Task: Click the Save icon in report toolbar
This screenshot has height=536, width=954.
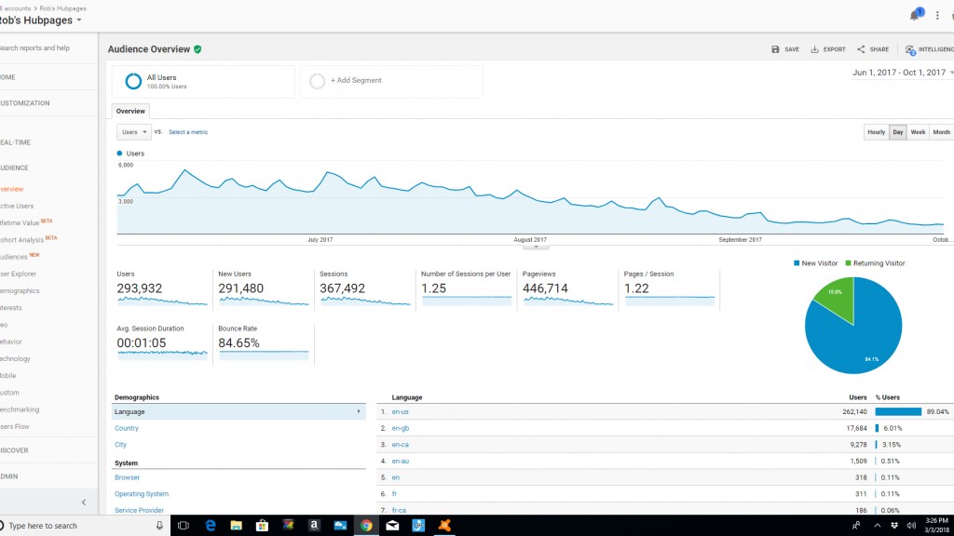Action: pyautogui.click(x=775, y=49)
